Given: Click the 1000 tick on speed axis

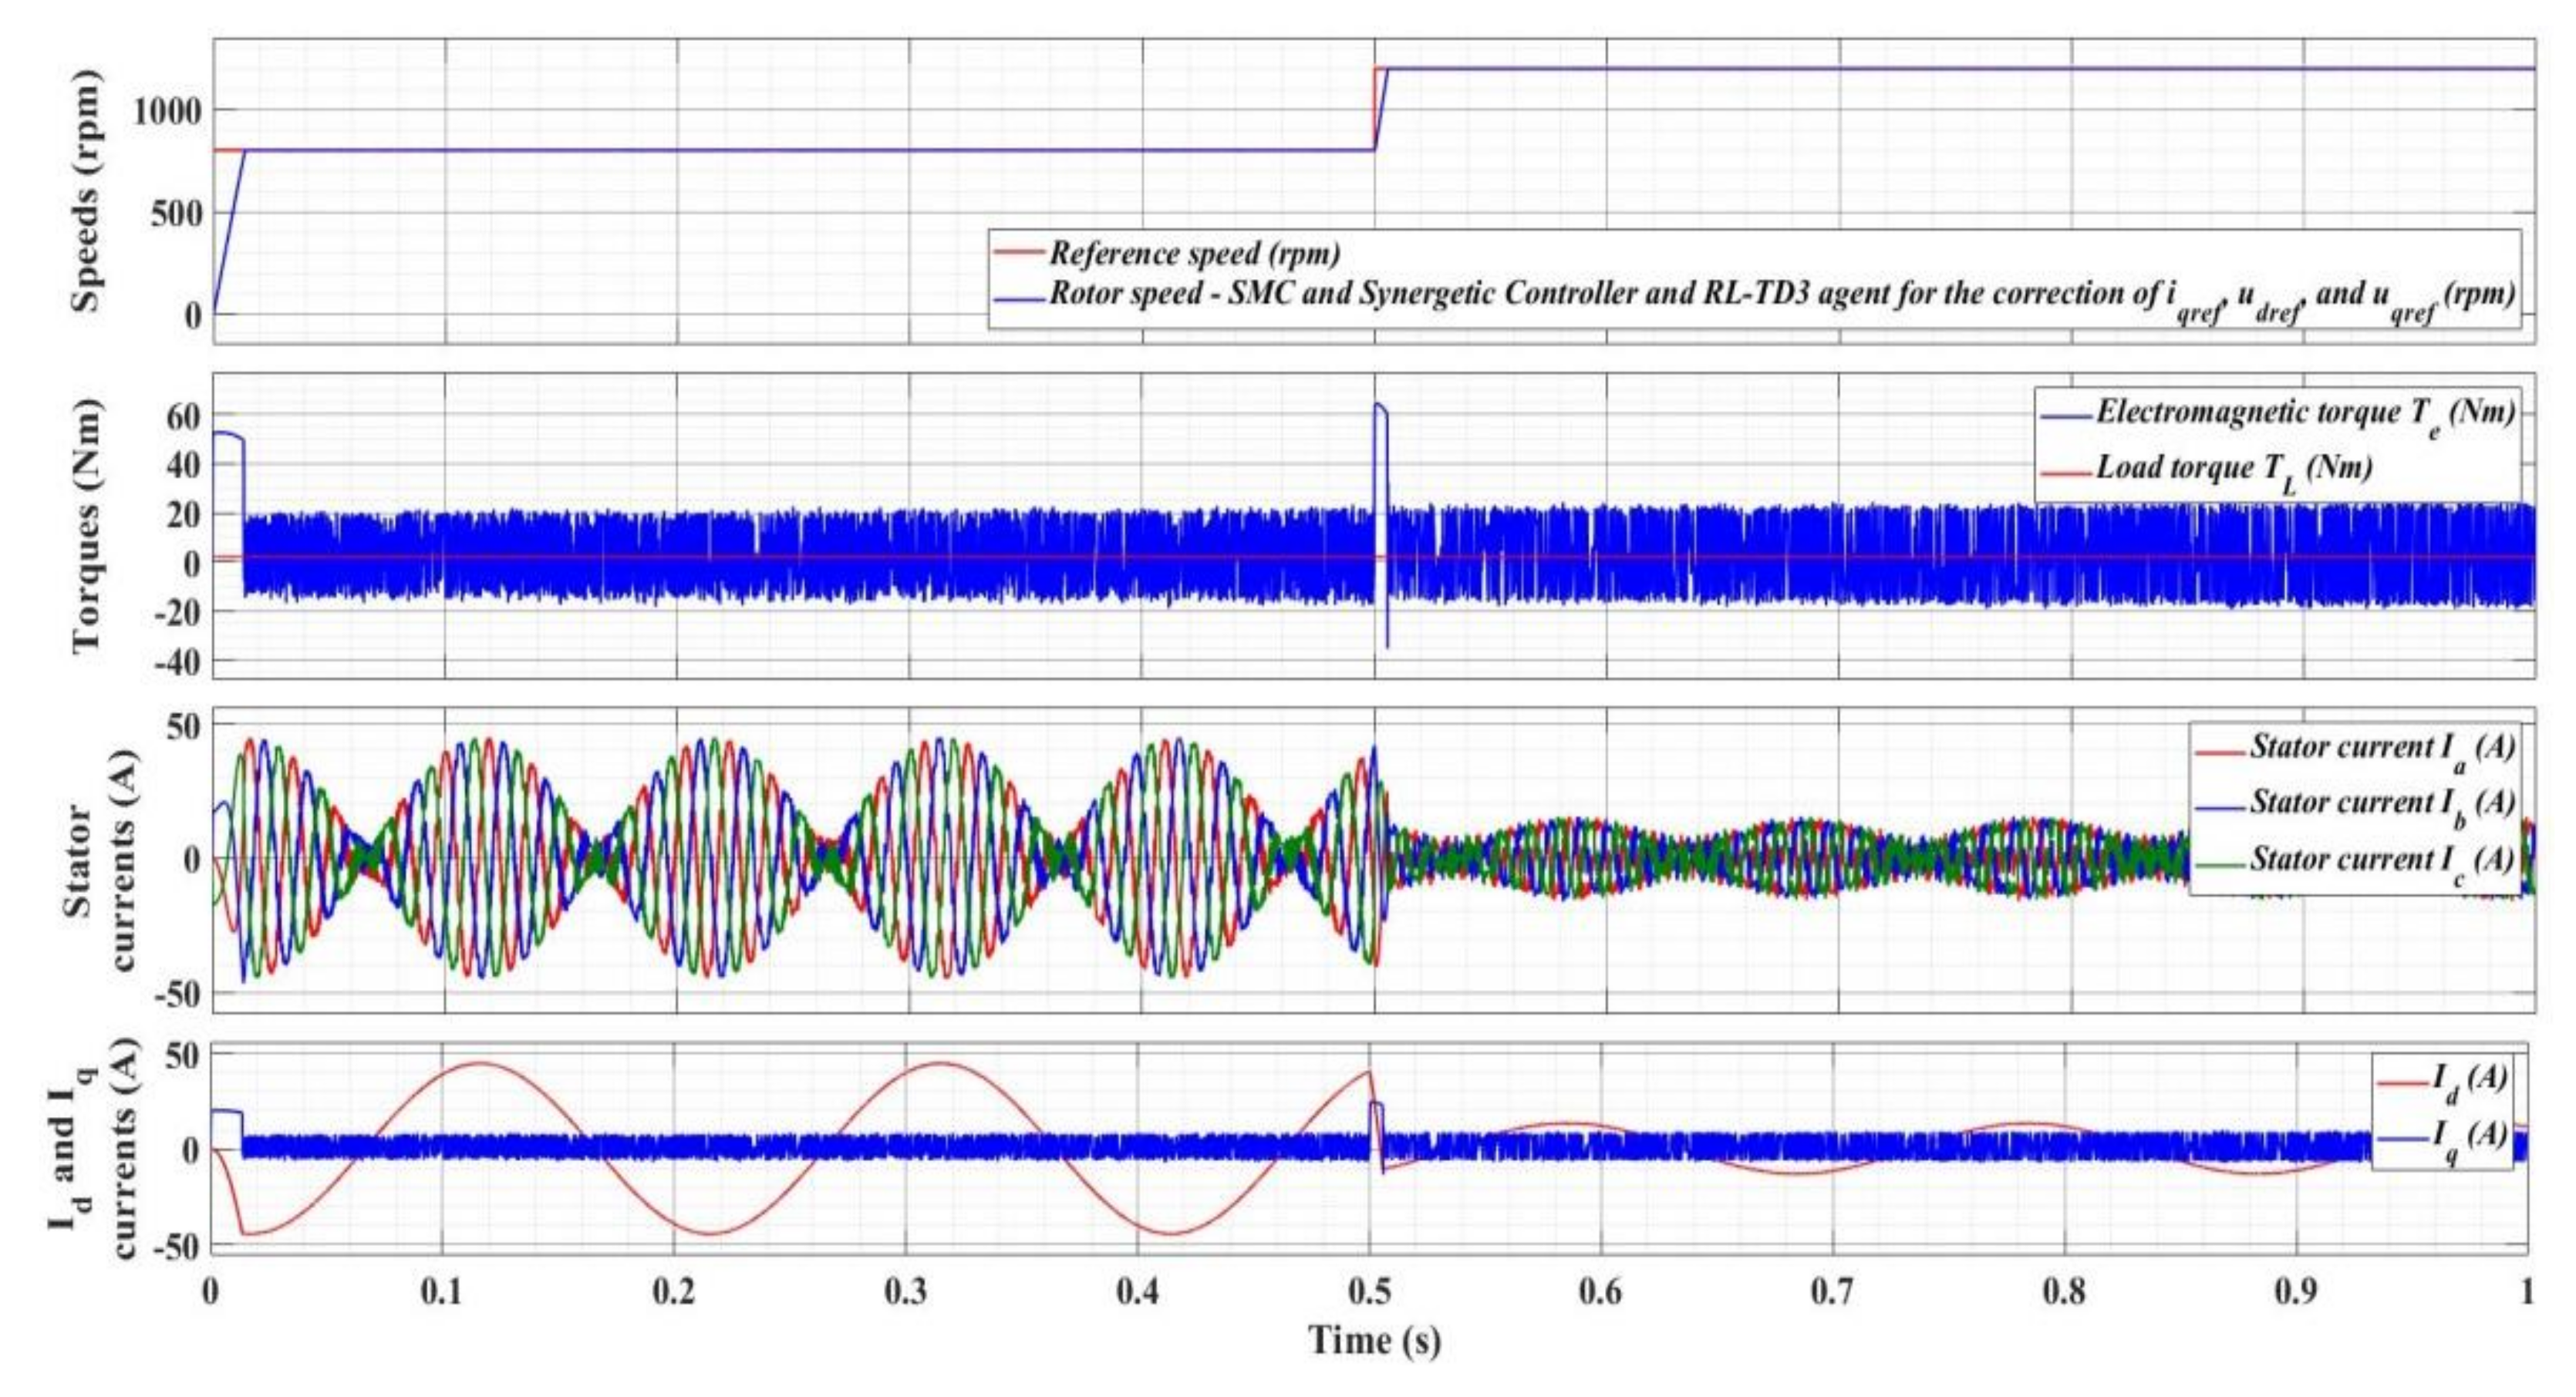Looking at the screenshot, I should click(167, 111).
